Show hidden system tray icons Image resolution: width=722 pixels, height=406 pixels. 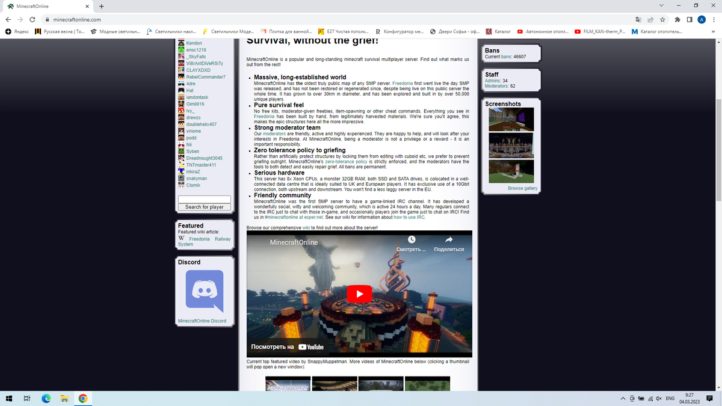623,398
